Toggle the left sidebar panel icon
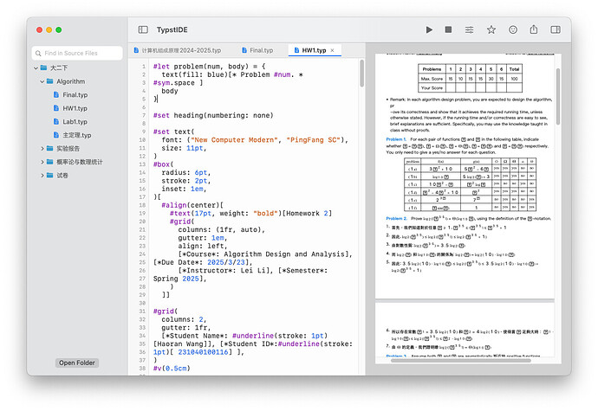598x411 pixels. 143,29
